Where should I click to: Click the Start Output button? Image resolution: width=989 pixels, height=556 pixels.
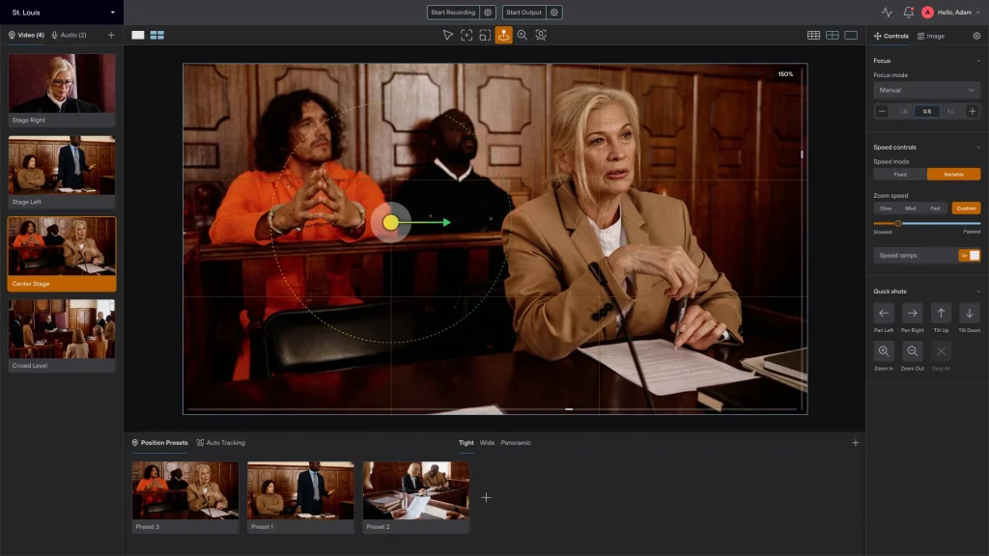pos(523,12)
